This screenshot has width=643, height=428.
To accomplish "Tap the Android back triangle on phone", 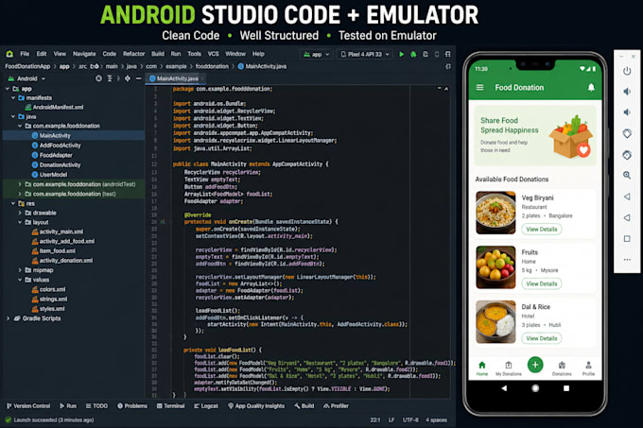I will click(x=504, y=388).
